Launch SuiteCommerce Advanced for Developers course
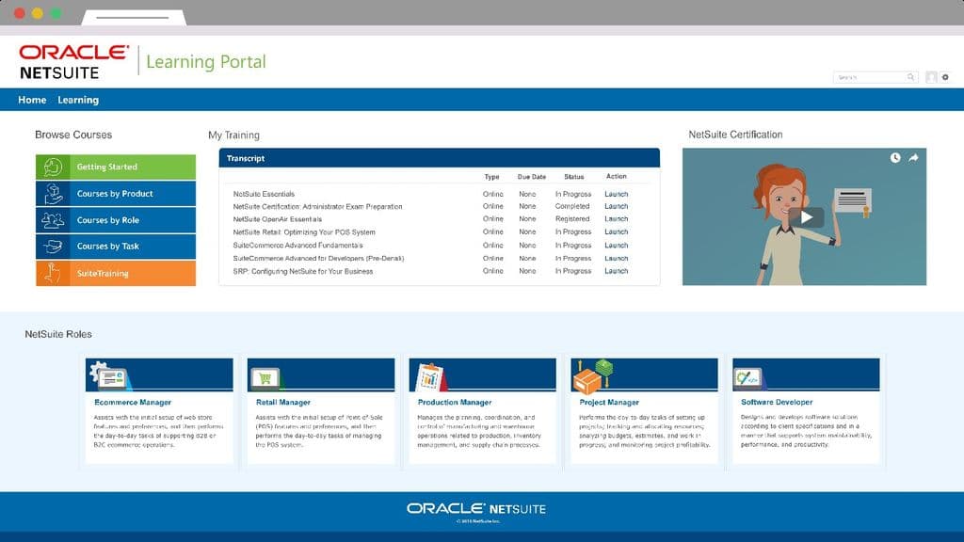964x542 pixels. [x=616, y=258]
